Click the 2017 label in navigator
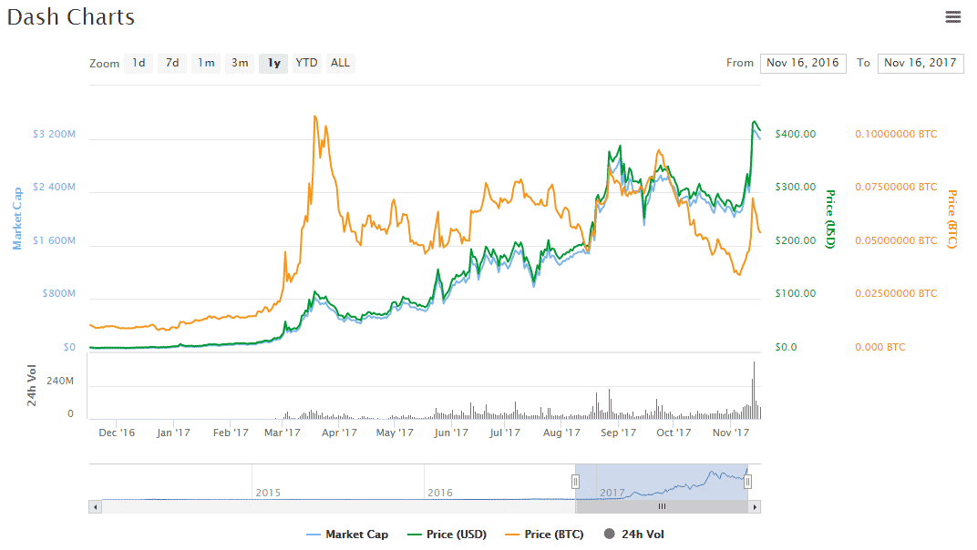Screen dimensions: 977x550 [x=612, y=493]
